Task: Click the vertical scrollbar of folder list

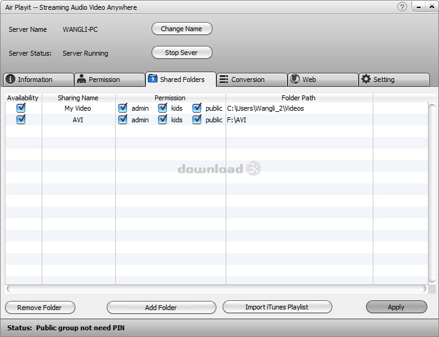Action: pyautogui.click(x=432, y=193)
